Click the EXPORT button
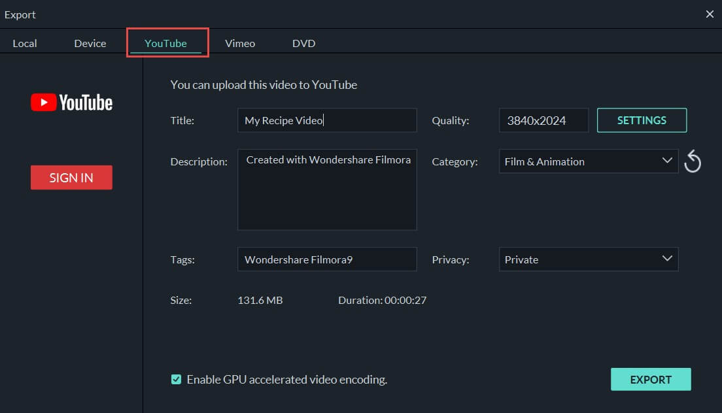 [650, 380]
